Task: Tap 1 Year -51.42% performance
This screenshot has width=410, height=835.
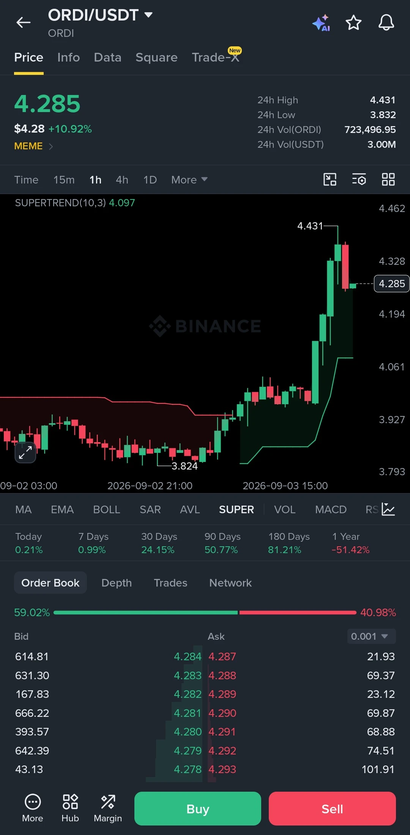Action: point(350,543)
